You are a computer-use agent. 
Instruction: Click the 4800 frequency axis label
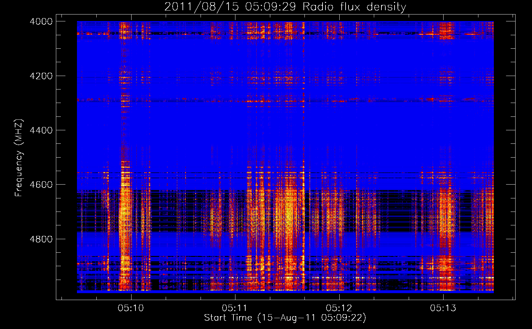coord(41,239)
